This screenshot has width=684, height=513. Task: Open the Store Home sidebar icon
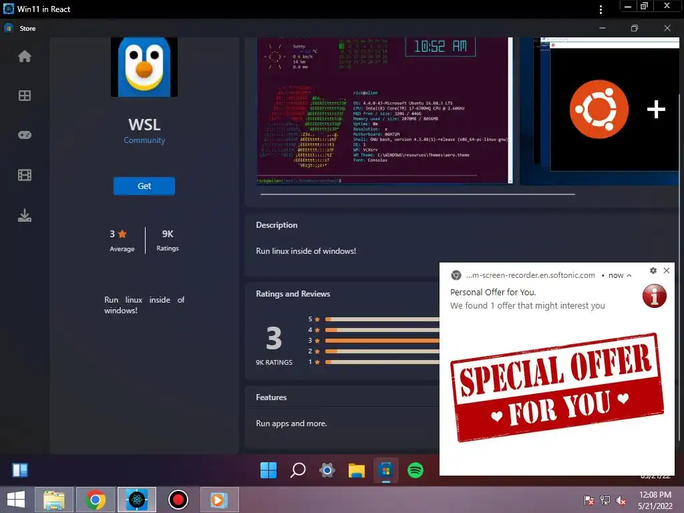pos(25,56)
